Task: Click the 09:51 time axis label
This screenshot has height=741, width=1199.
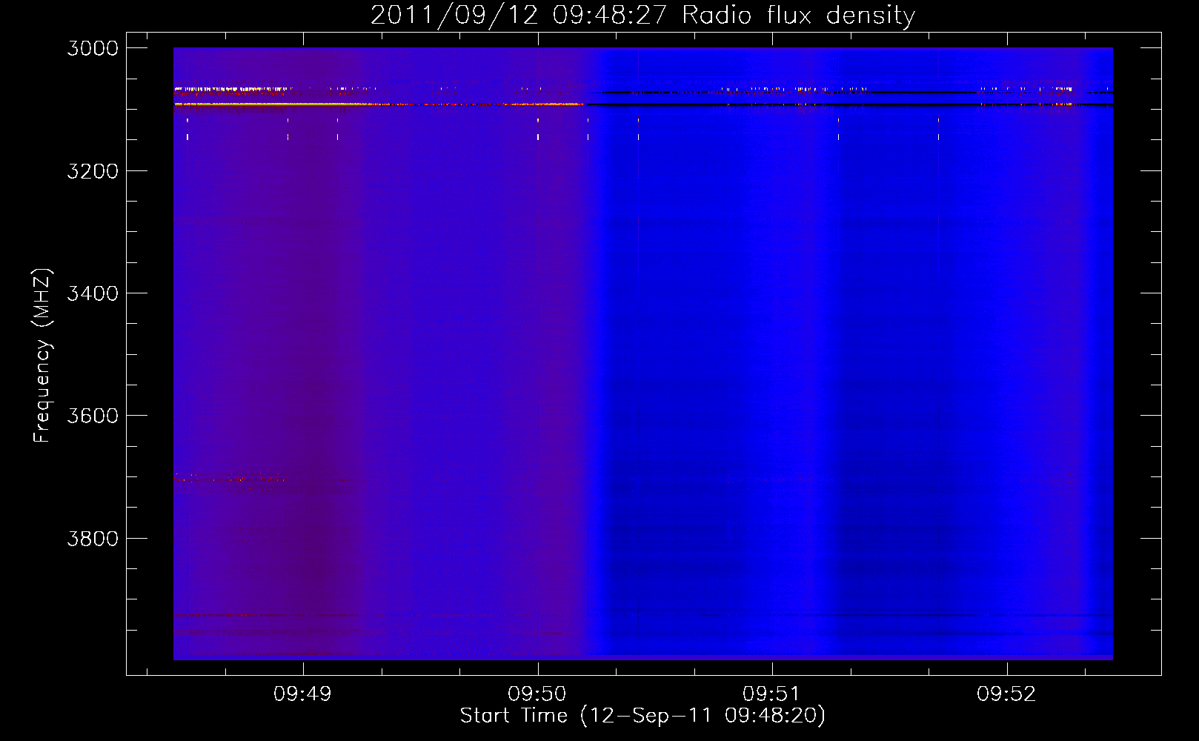Action: tap(771, 694)
